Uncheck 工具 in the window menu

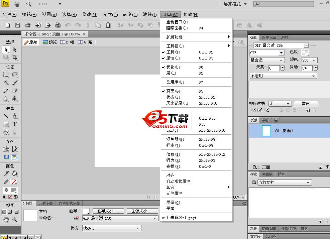tap(173, 52)
